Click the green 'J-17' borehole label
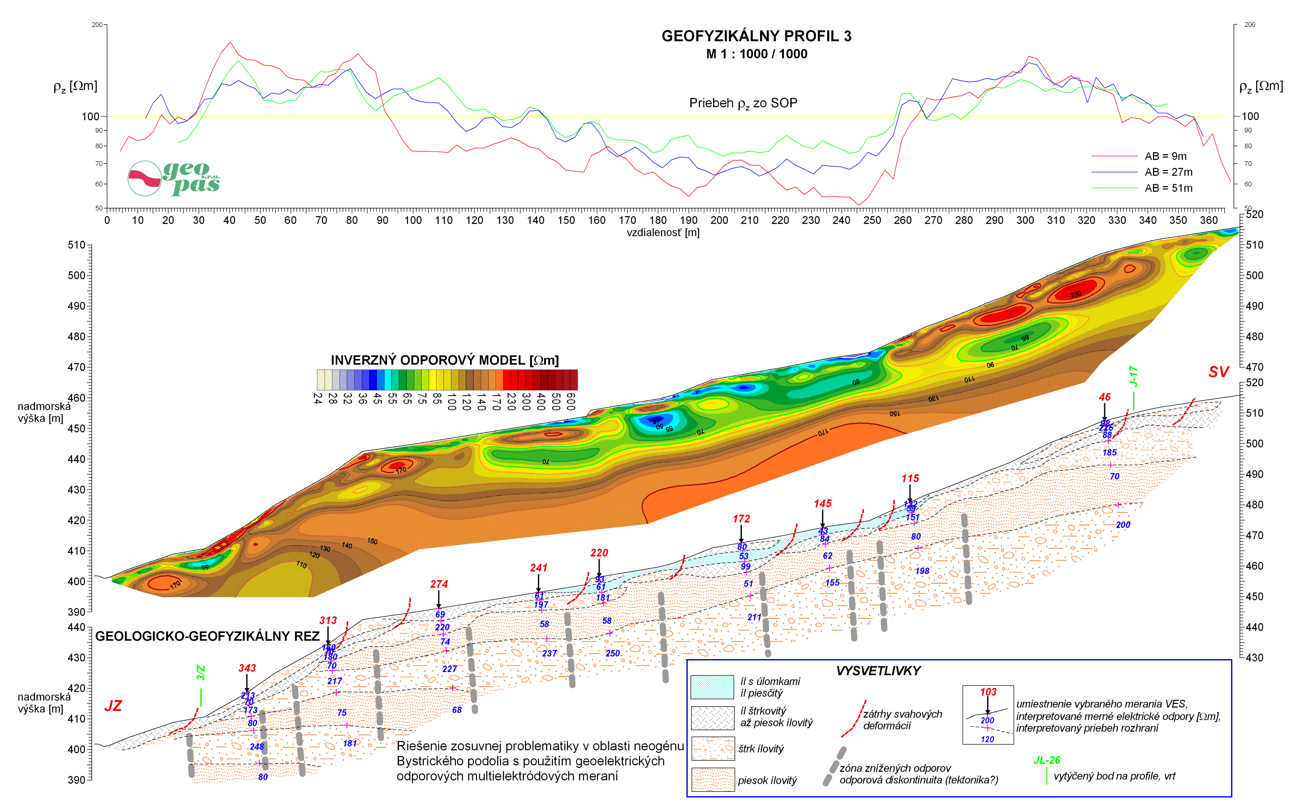1293x812 pixels. coord(1133,377)
